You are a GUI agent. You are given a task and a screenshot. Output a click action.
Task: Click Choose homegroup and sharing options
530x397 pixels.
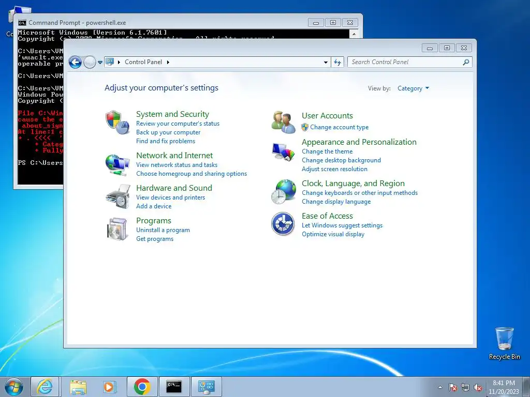[x=192, y=174]
